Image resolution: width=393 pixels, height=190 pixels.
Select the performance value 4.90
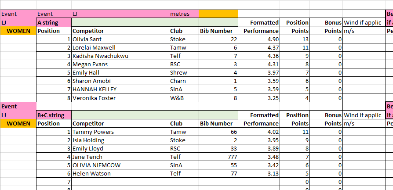(259, 39)
